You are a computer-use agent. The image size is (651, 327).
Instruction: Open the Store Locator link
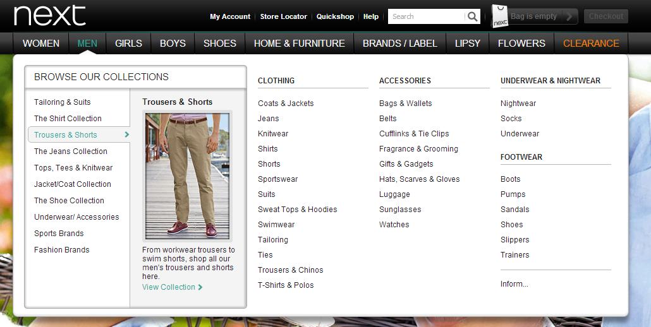(284, 16)
